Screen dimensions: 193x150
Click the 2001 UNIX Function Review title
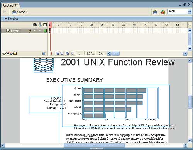[x=118, y=62]
